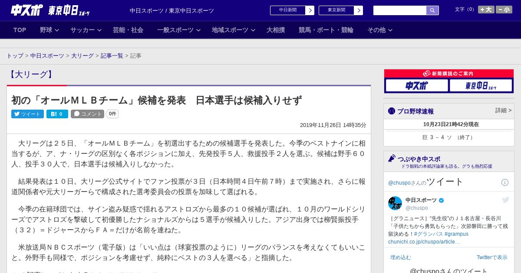
Task: Open chunichi.co.jp/chuspo/article link in tweet
Action: click(424, 242)
